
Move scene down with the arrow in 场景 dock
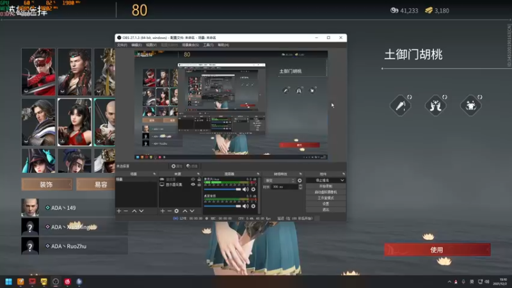(x=141, y=211)
